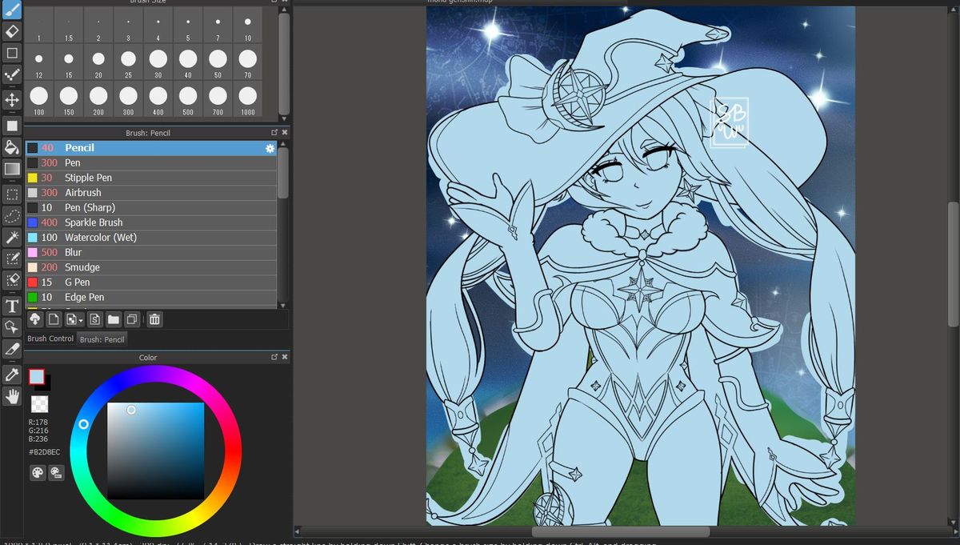Select the rectangular Selection tool
This screenshot has width=960, height=545.
coord(12,194)
